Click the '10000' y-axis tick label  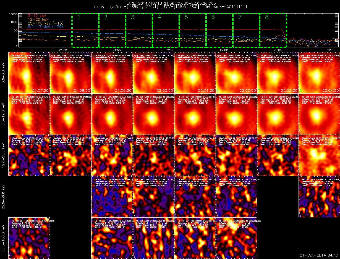click(x=13, y=14)
